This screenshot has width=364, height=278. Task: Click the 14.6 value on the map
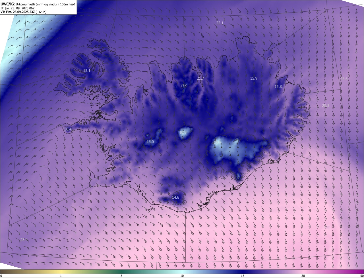175,197
